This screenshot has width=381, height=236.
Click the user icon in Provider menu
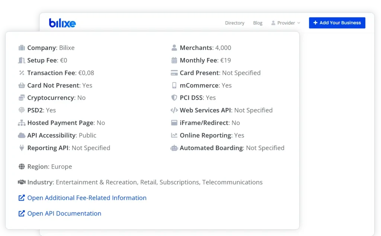coord(273,23)
